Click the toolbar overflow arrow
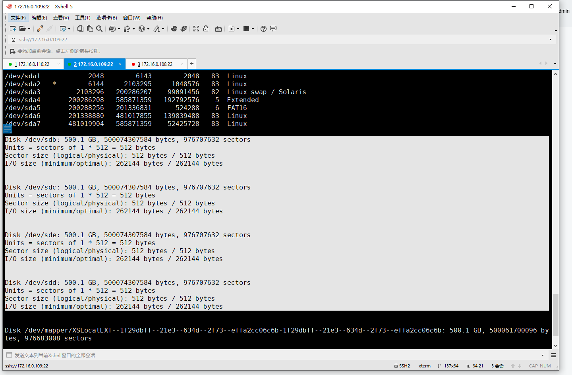 coord(555,31)
